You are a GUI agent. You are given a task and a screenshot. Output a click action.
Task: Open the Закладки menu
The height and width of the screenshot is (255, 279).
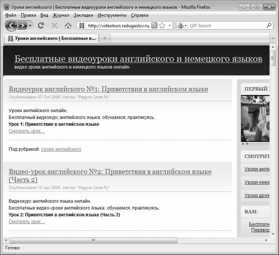83,15
